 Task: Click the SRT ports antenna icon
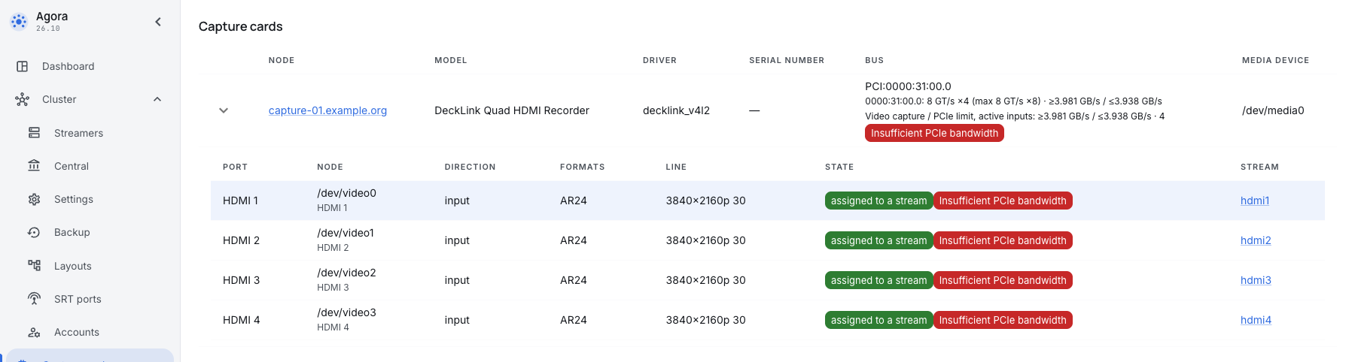(x=34, y=299)
